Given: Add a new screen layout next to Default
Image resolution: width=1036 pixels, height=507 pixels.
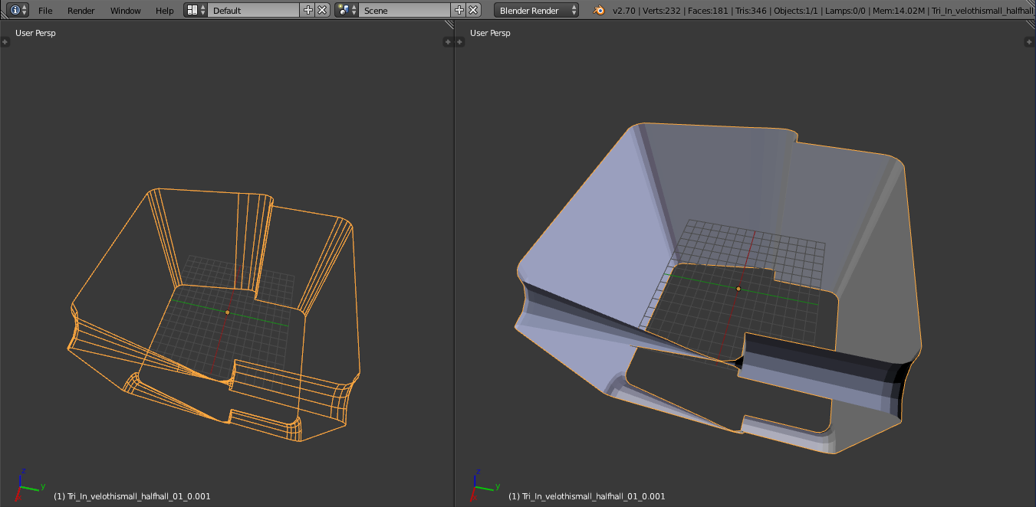Looking at the screenshot, I should coord(308,10).
